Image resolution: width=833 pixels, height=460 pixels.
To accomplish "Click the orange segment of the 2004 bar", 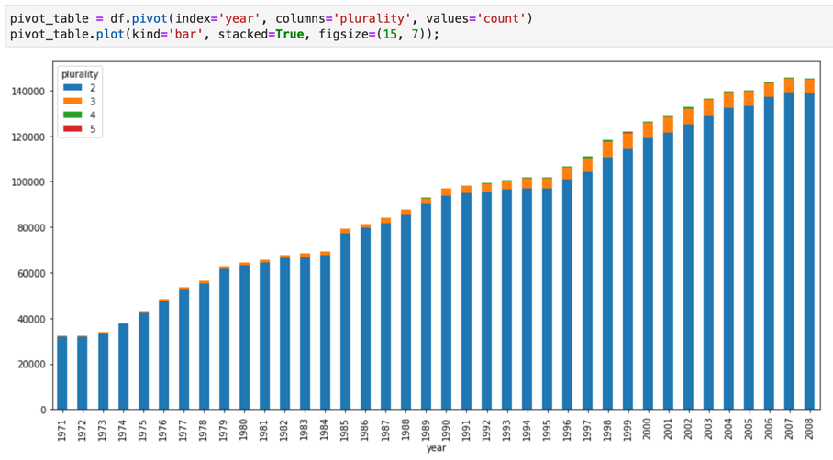I will (x=728, y=100).
